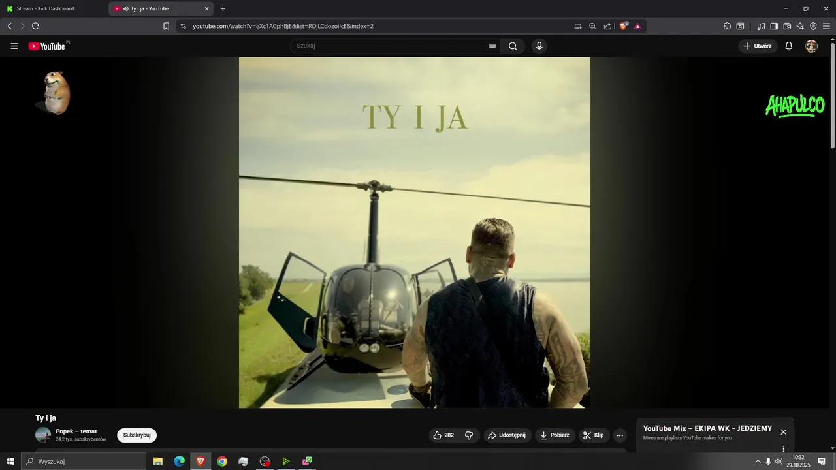Subscribe with the Subskrybuj button
The height and width of the screenshot is (470, 836).
click(137, 435)
